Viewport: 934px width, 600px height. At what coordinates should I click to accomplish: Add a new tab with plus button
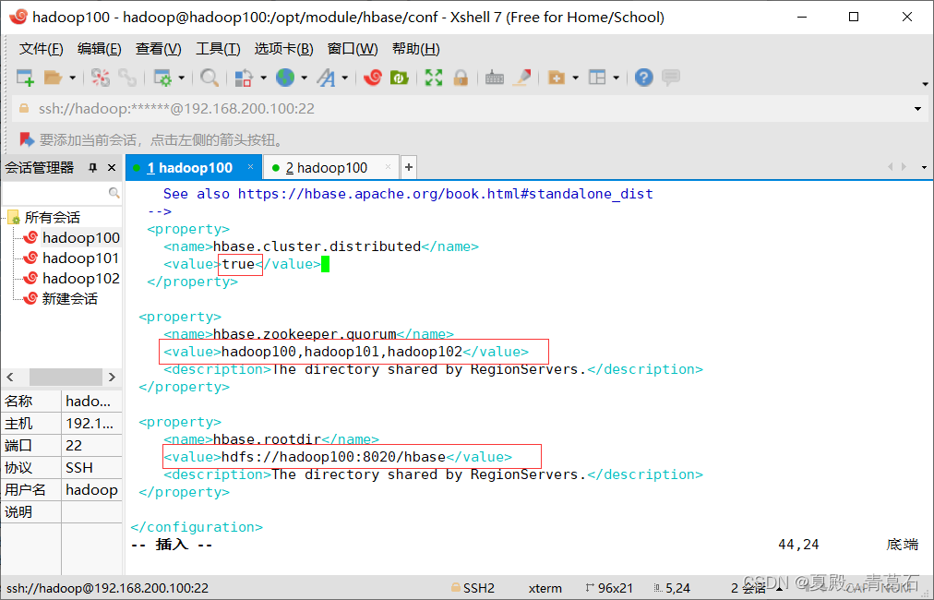click(409, 167)
